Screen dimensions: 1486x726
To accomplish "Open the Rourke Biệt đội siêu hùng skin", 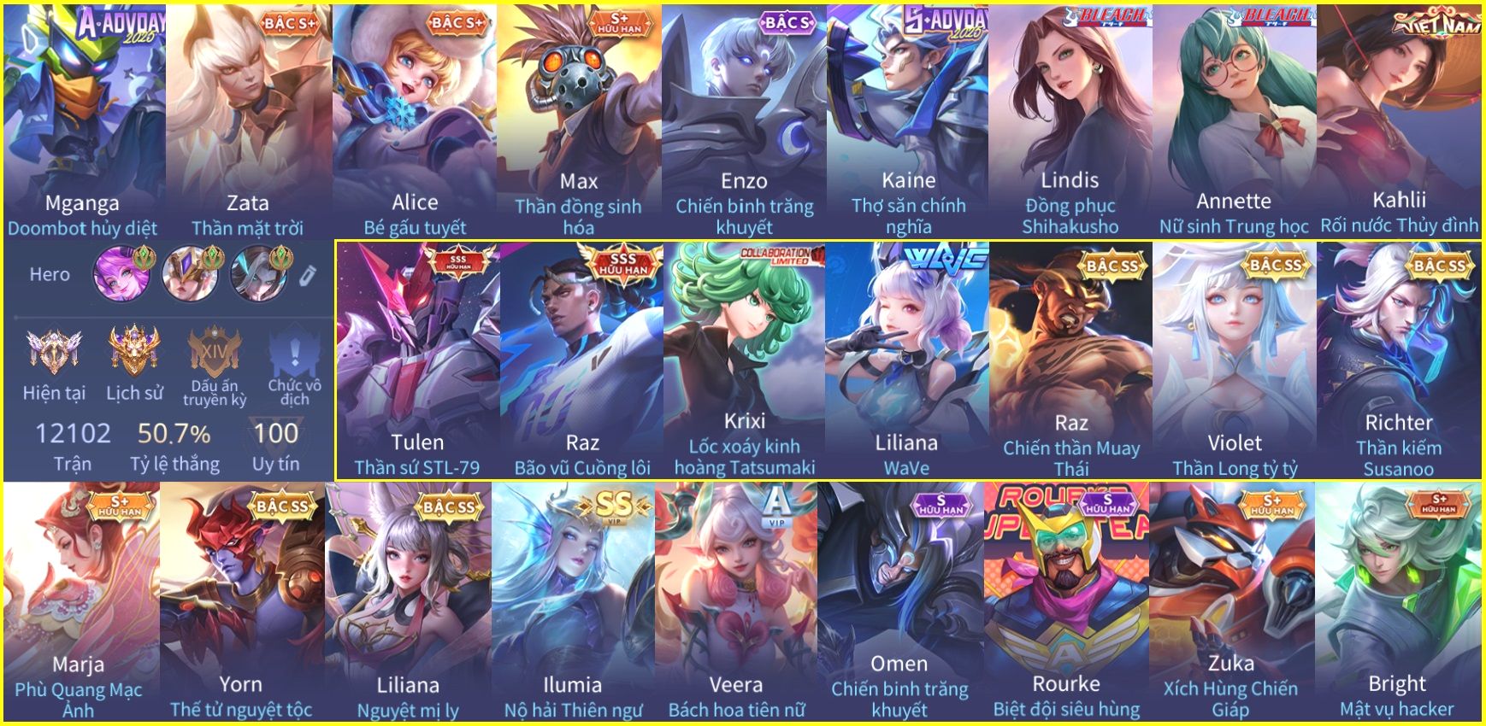I will tap(1066, 602).
